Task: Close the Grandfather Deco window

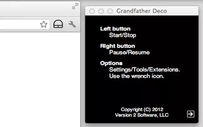Action: click(x=92, y=11)
